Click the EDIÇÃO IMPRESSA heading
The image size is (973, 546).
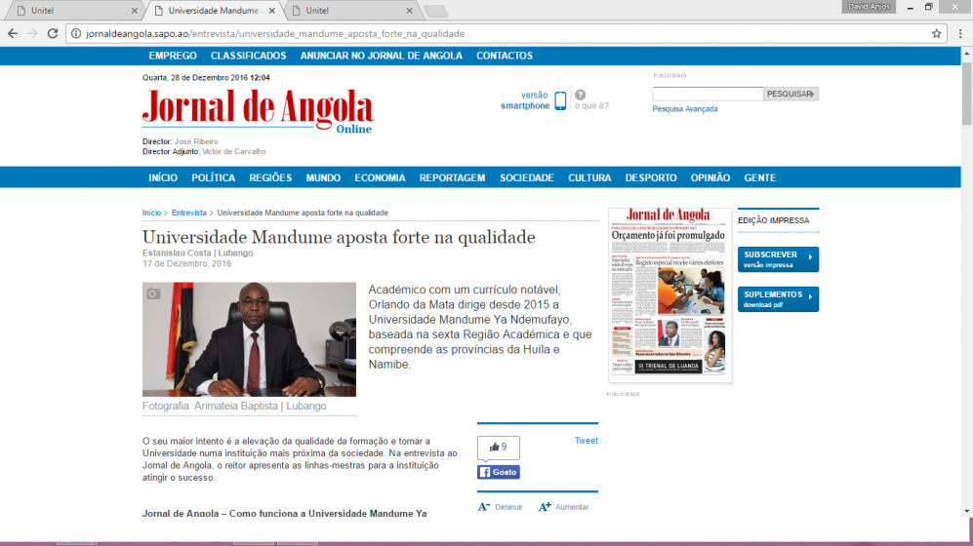[x=774, y=220]
